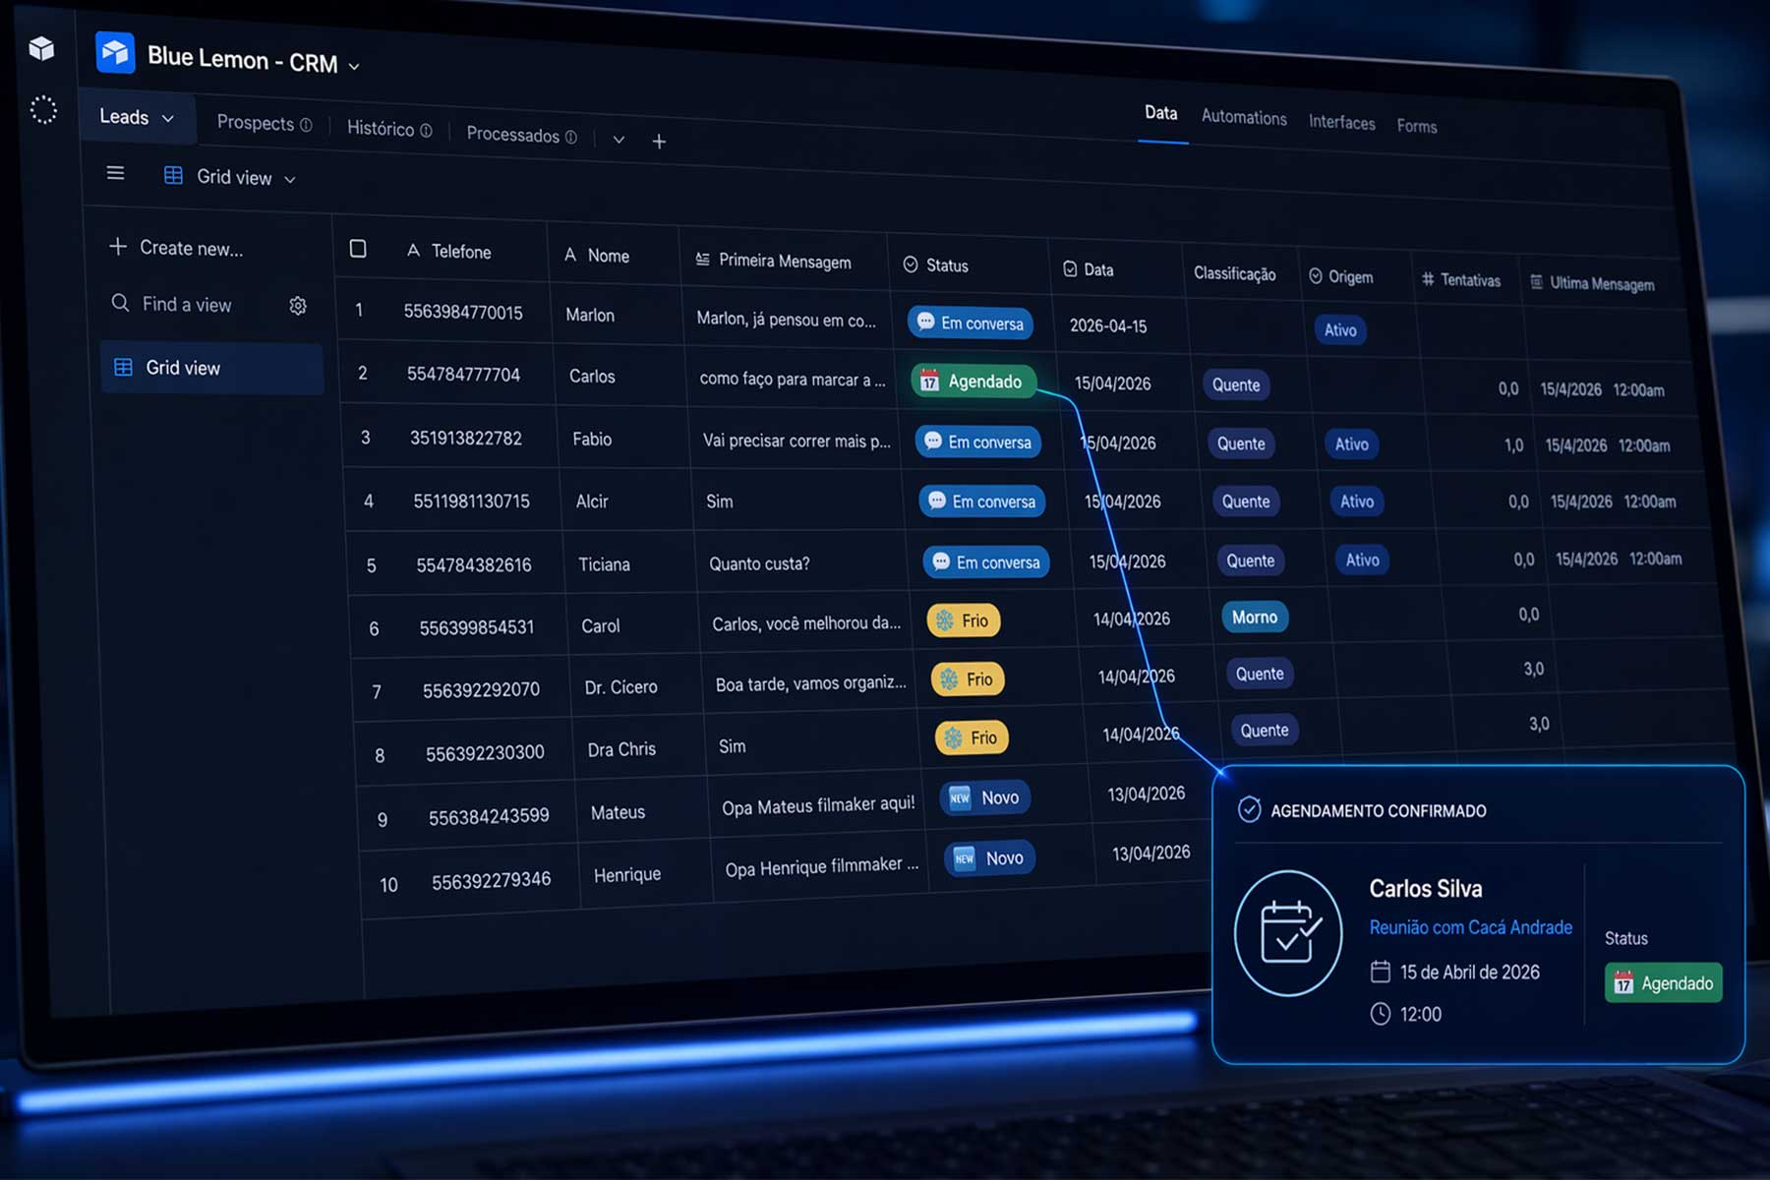The height and width of the screenshot is (1180, 1770).
Task: Switch to the Automations tab
Action: (x=1243, y=117)
